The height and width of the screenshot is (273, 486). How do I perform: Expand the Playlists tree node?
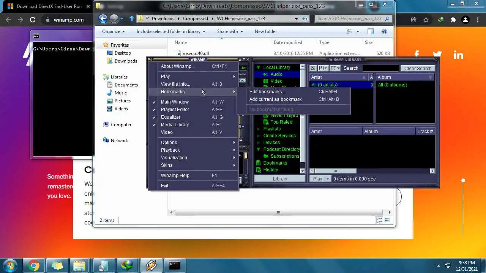(258, 129)
